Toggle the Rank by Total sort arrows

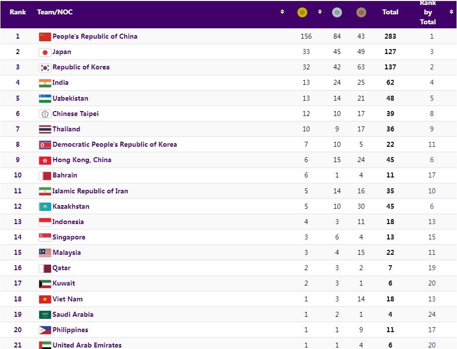(x=451, y=12)
